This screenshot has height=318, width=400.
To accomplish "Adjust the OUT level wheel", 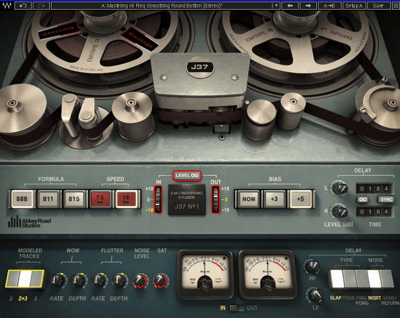I will pyautogui.click(x=216, y=199).
